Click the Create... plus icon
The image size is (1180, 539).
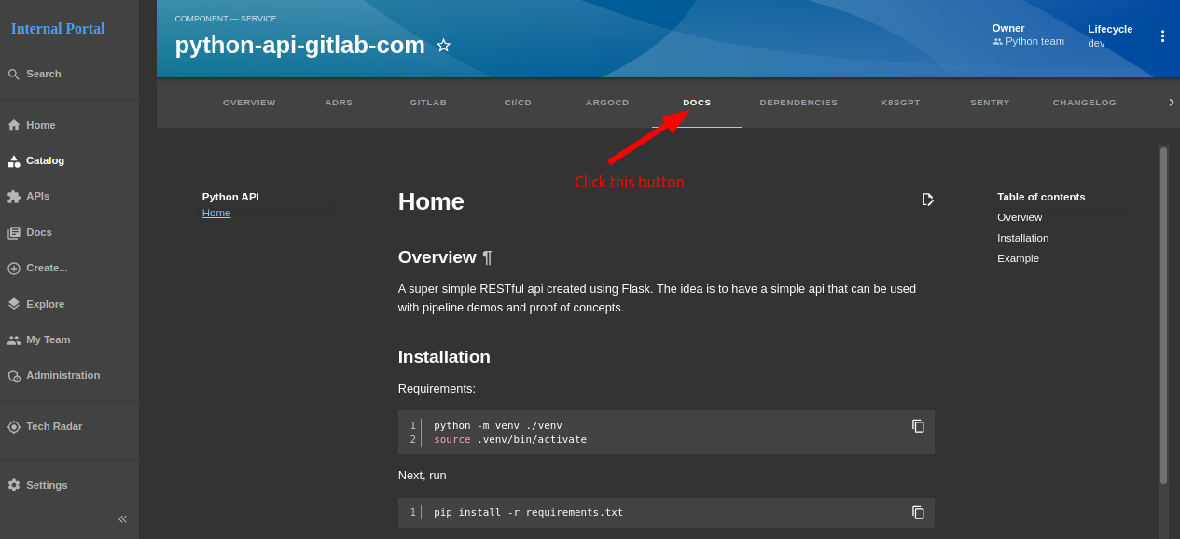pyautogui.click(x=14, y=269)
